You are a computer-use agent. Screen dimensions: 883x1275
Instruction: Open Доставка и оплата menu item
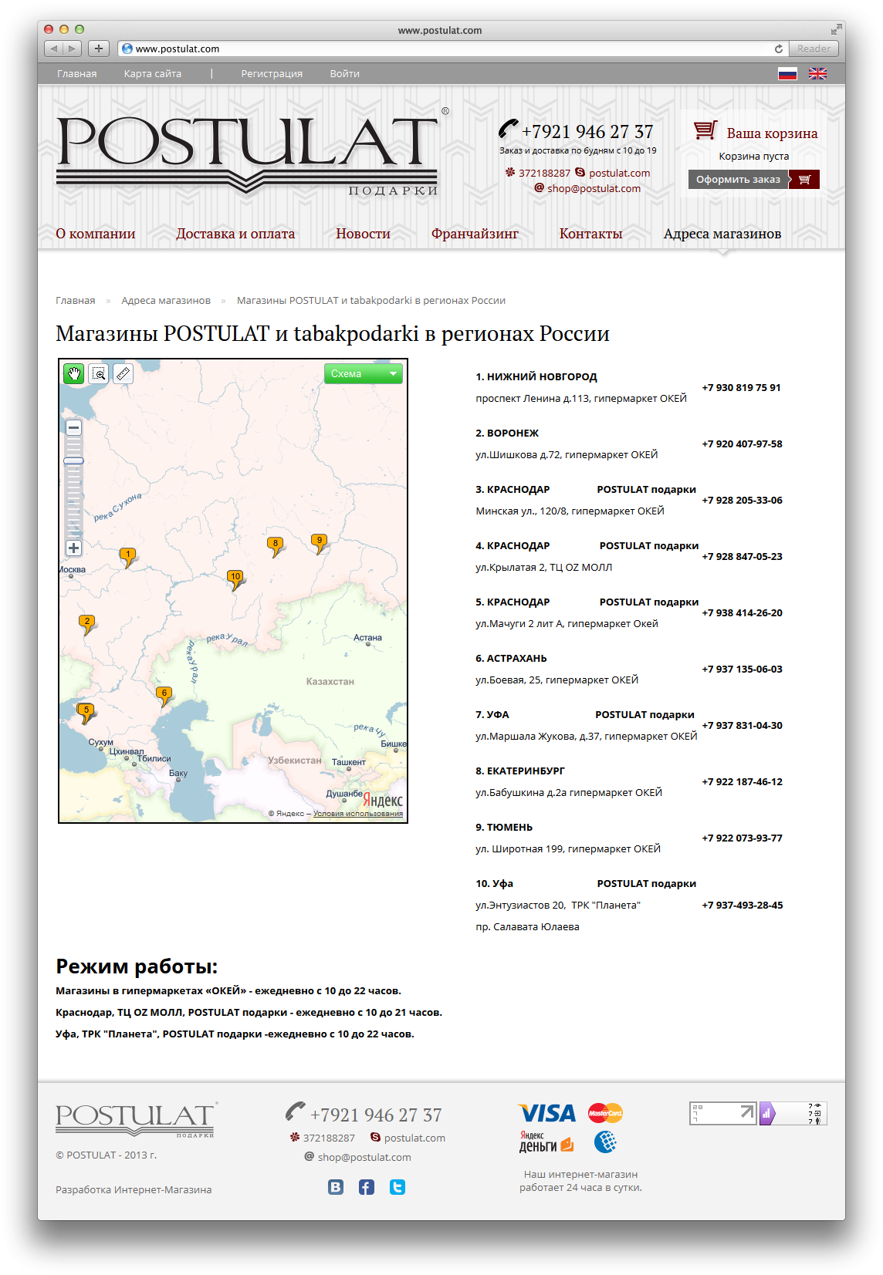(235, 234)
